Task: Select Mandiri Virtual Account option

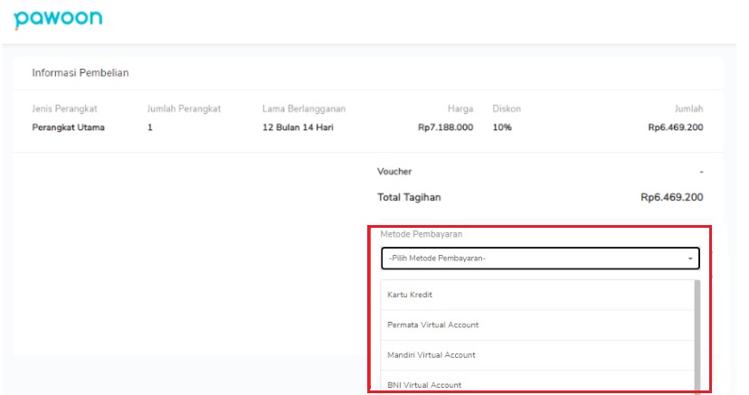Action: click(537, 355)
